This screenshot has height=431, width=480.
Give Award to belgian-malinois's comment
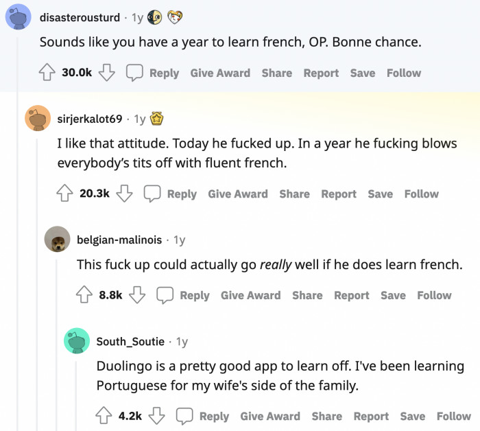[x=250, y=295]
